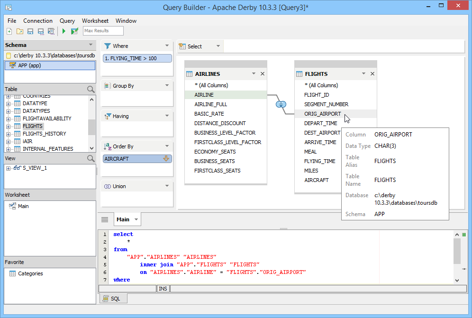The image size is (472, 318).
Task: Click the table list scroll down arrow
Action: click(92, 148)
